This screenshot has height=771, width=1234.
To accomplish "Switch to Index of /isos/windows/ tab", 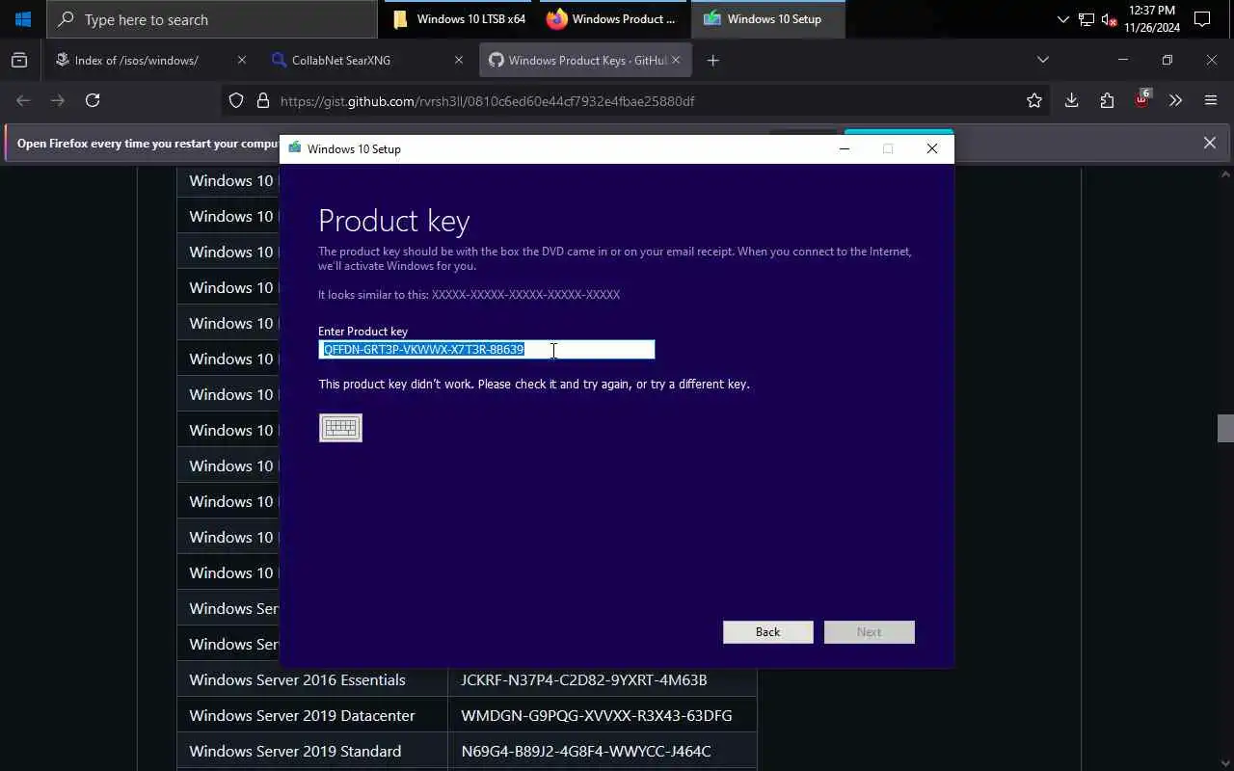I will pos(149,60).
